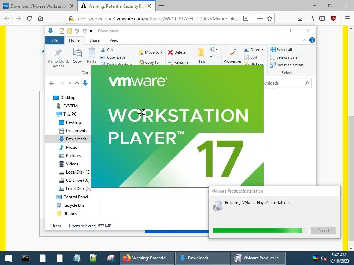Click Firefox reload page icon
Image resolution: width=354 pixels, height=265 pixels.
pos(29,18)
